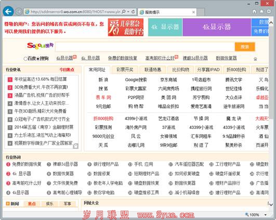Open the 免费的数据恢复 quick link under search
This screenshot has height=220, width=276.
[x=123, y=58]
